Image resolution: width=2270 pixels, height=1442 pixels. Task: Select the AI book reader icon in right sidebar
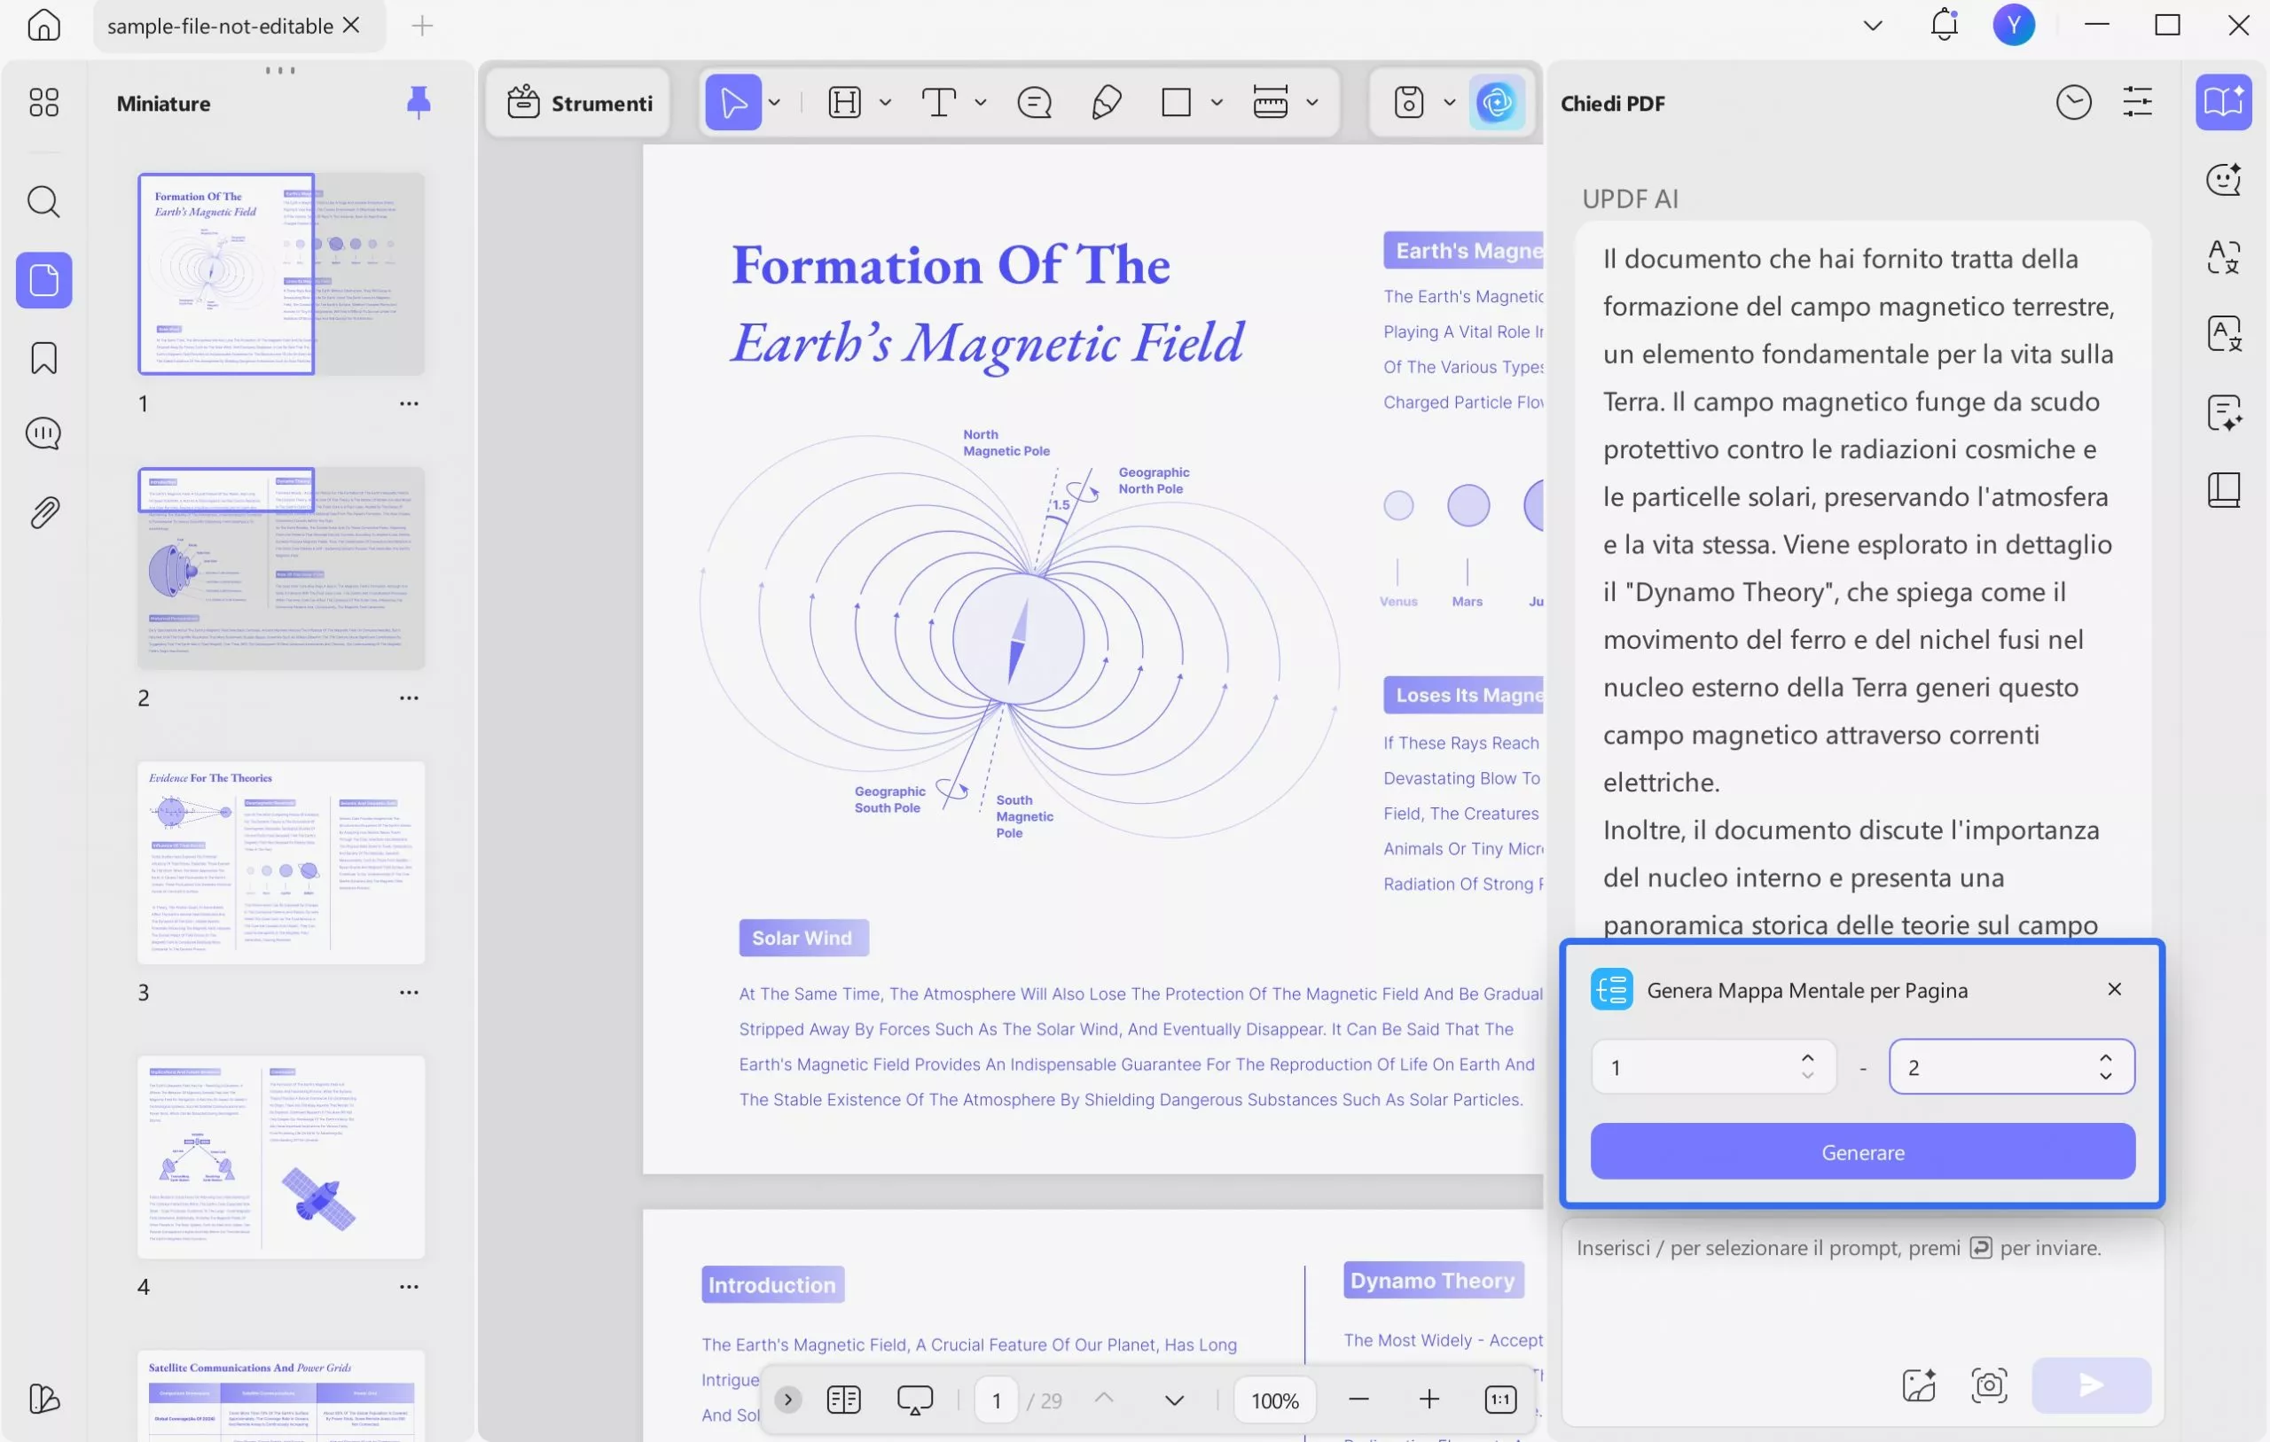tap(2224, 102)
